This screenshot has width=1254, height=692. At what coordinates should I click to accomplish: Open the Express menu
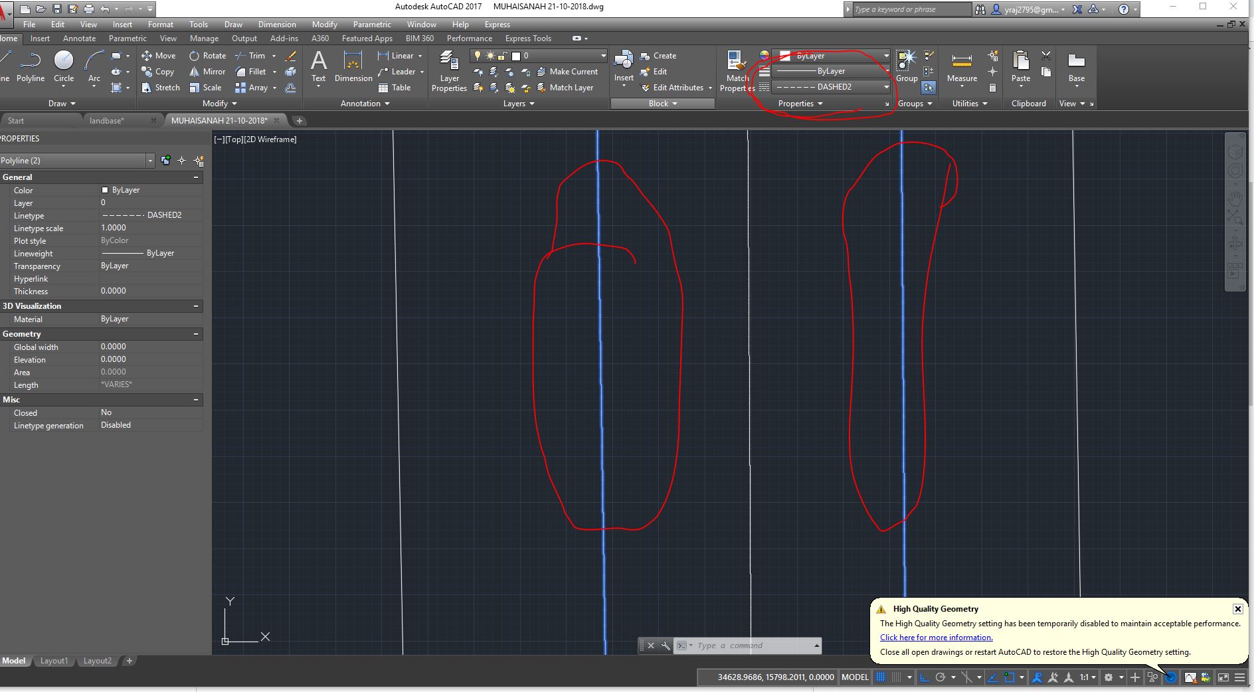pyautogui.click(x=497, y=25)
